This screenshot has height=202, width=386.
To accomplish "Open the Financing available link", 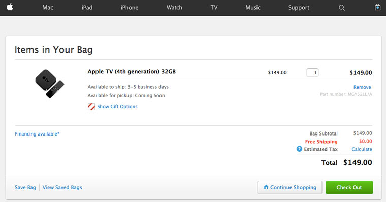I will click(37, 134).
